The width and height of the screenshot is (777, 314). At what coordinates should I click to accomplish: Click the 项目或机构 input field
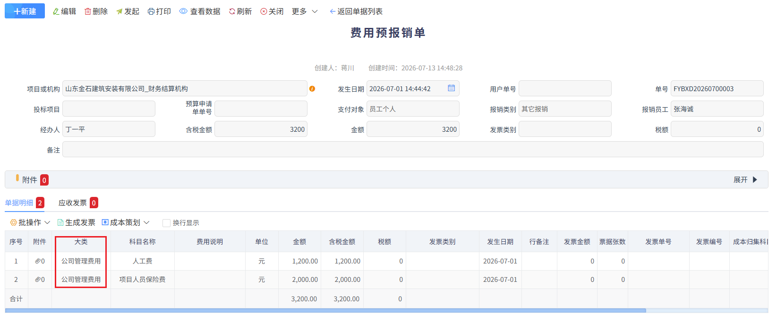pyautogui.click(x=185, y=88)
